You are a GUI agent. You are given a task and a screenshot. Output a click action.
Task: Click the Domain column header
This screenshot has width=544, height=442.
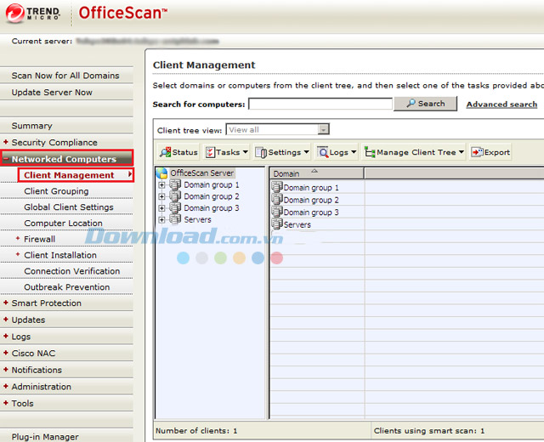317,173
